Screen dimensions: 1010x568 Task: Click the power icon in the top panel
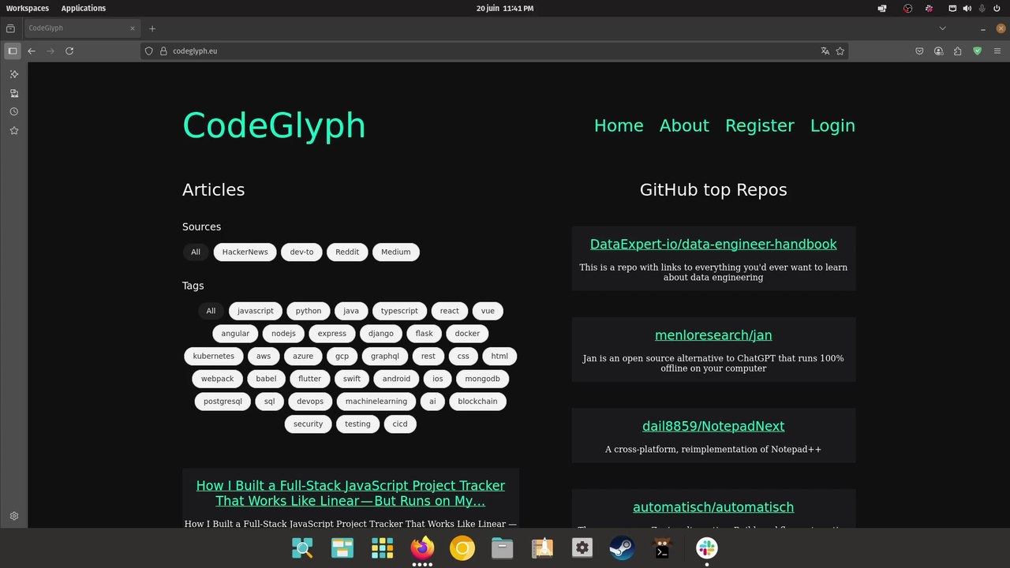point(997,8)
